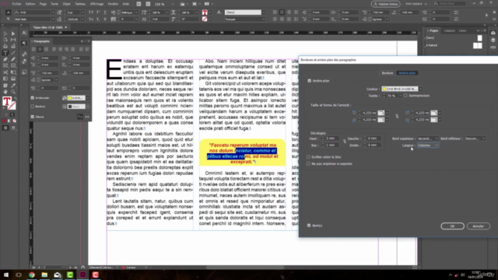Enable Surimpression checkbox

coord(405,96)
